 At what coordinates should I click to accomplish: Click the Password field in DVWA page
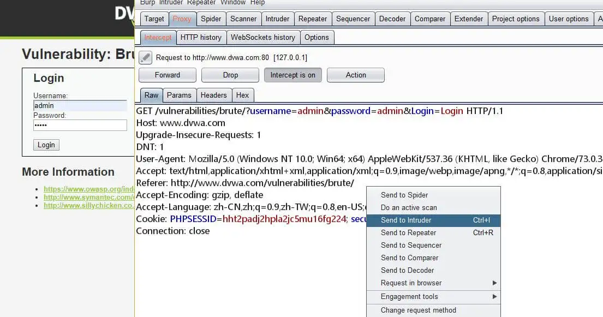coord(80,125)
